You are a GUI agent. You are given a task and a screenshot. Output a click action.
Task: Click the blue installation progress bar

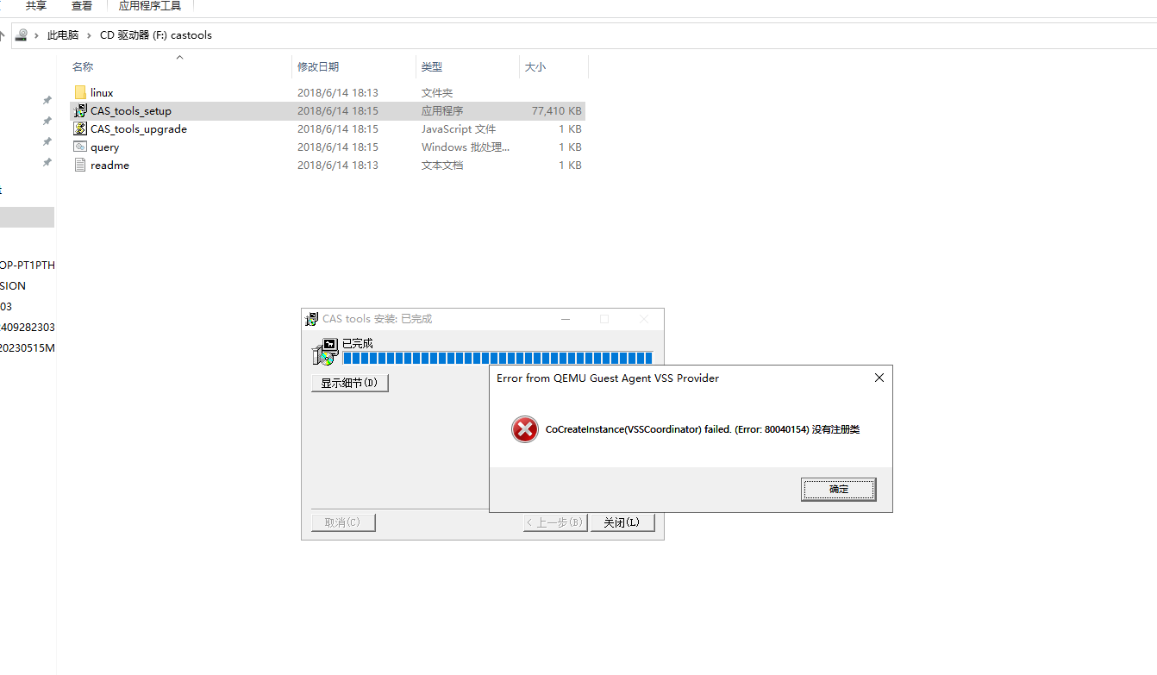tap(497, 358)
